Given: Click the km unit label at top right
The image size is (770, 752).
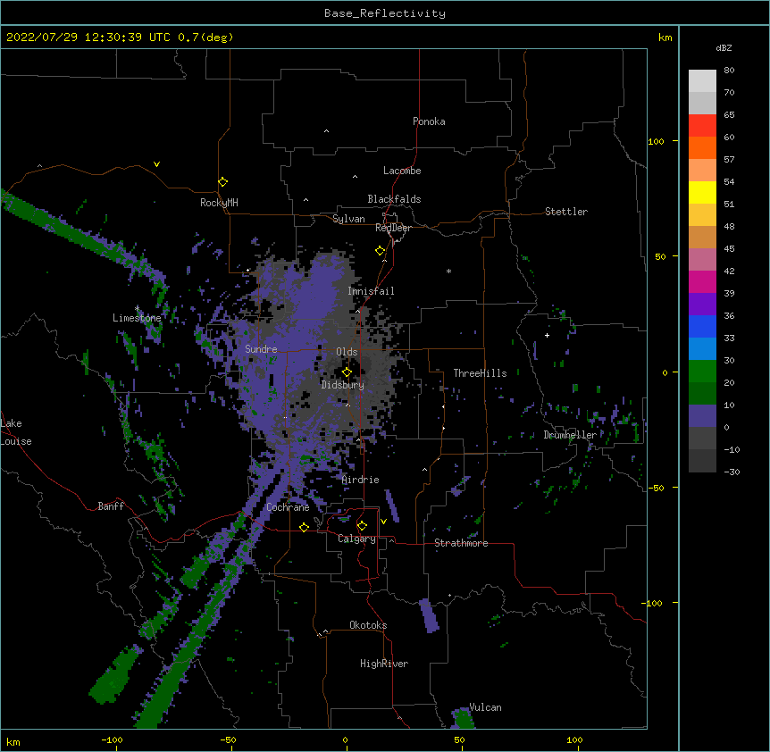Looking at the screenshot, I should pos(665,38).
